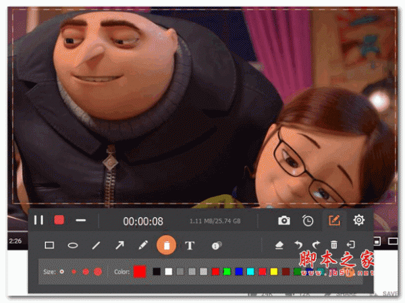
Task: Open the large current color red box
Action: coord(140,271)
